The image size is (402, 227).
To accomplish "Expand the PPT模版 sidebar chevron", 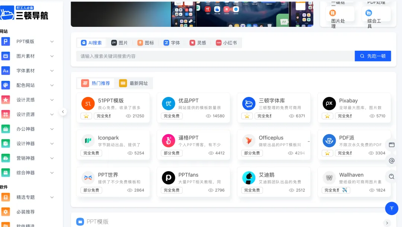I will 52,42.
